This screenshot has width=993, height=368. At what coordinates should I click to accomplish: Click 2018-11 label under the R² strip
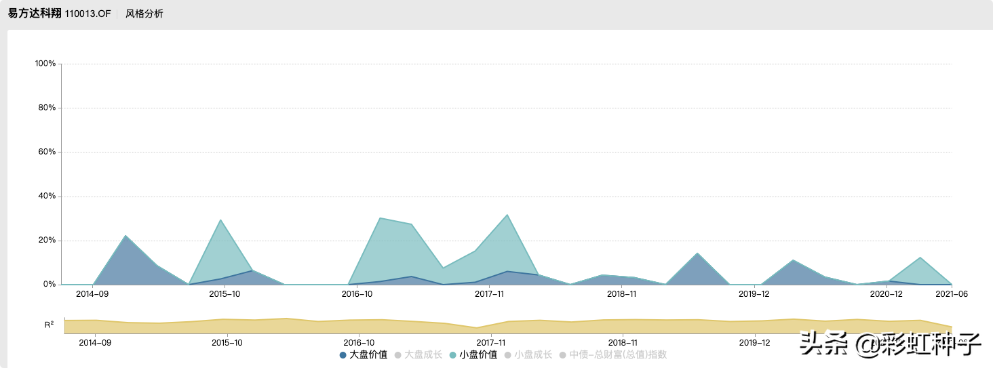point(623,343)
